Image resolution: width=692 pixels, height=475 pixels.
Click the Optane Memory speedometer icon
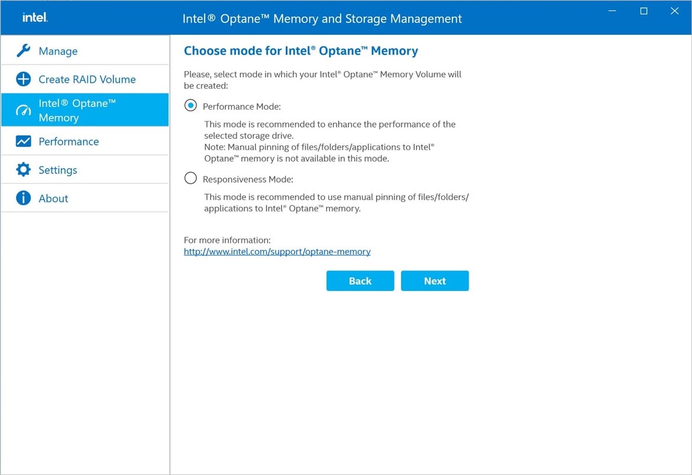(x=24, y=111)
